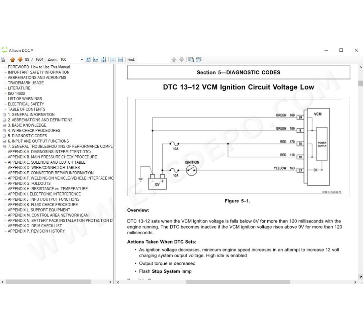This screenshot has height=330, width=363.
Task: Click the rotate page right icon
Action: tap(191, 59)
